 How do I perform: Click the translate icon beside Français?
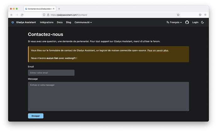point(168,22)
